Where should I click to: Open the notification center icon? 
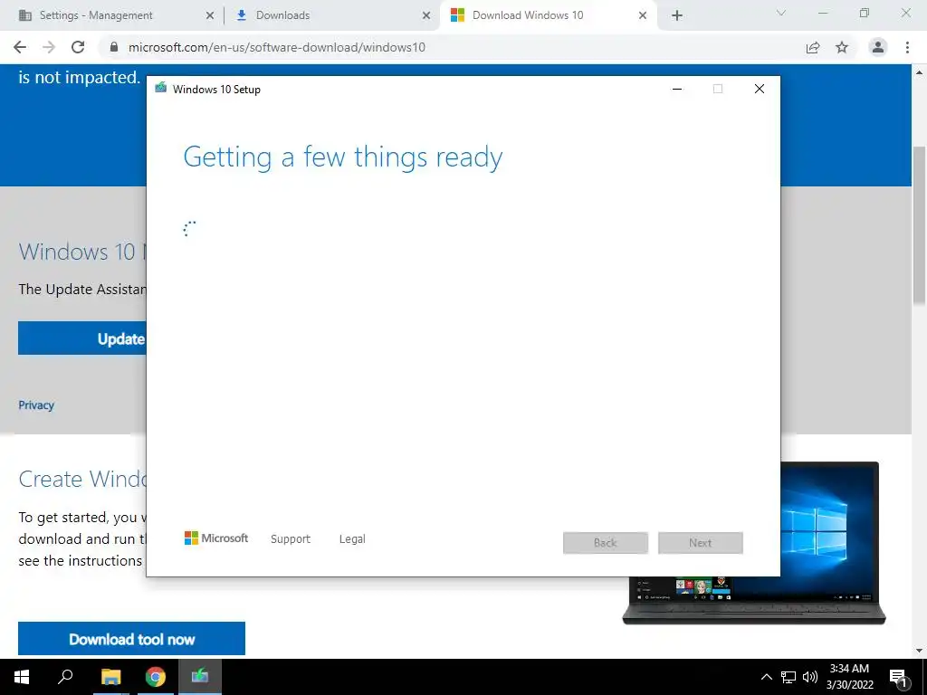coord(898,678)
